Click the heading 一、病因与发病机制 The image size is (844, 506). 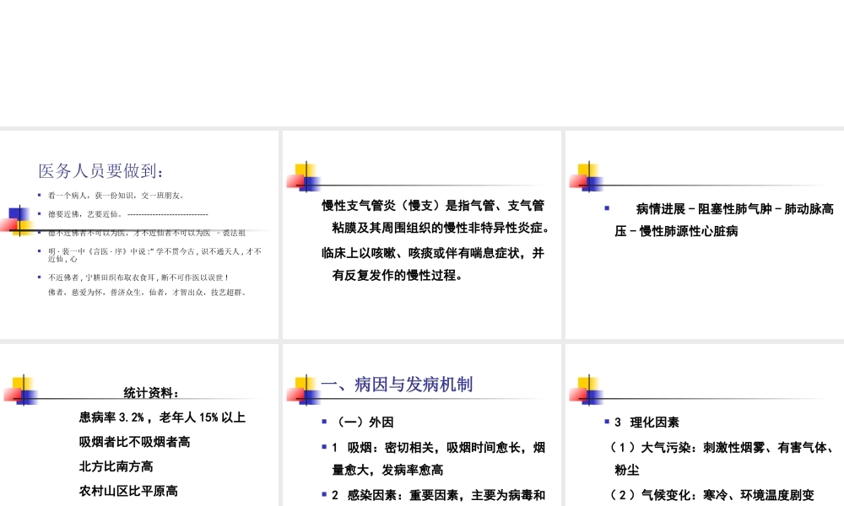tap(395, 385)
